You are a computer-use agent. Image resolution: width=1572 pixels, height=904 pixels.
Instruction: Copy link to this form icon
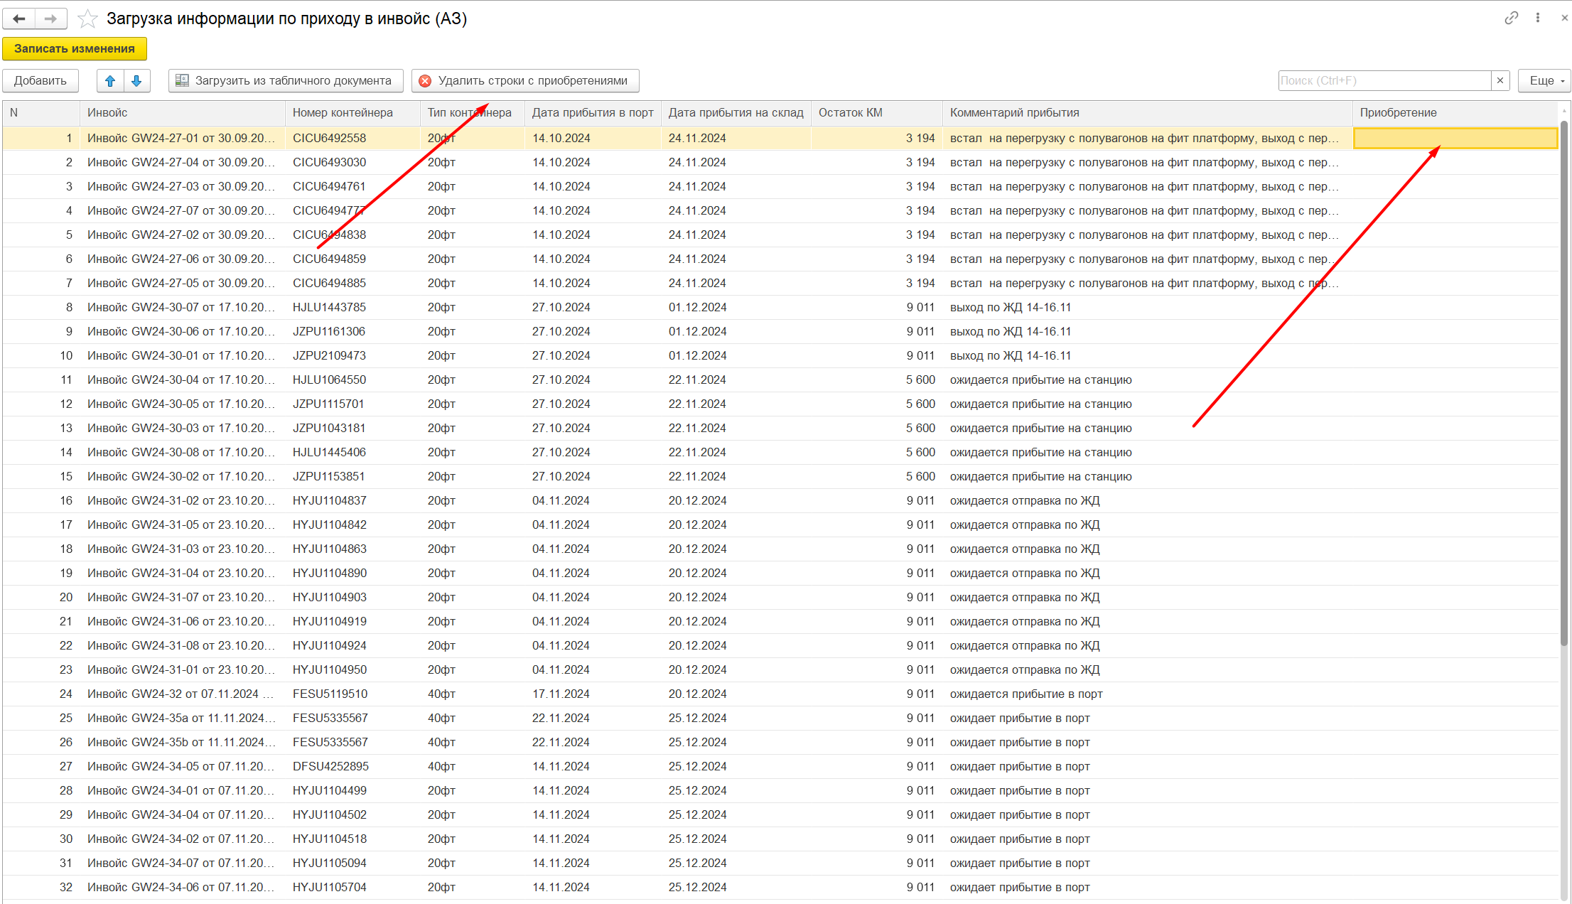point(1511,18)
